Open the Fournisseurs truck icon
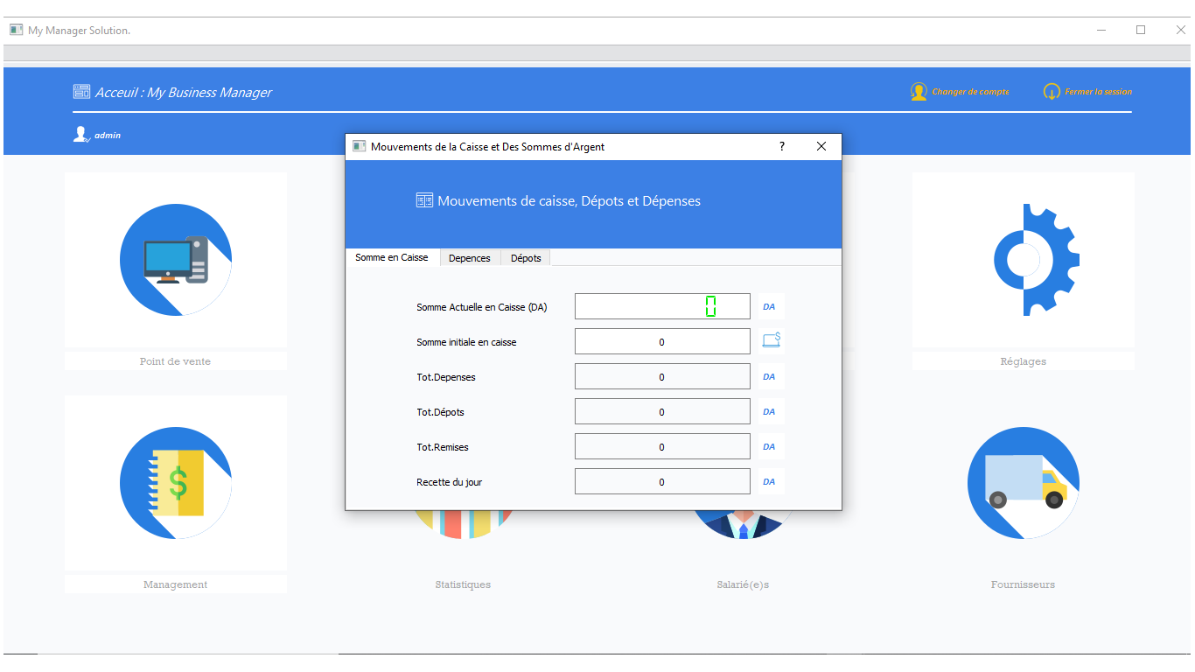Image resolution: width=1195 pixels, height=672 pixels. (x=1023, y=483)
